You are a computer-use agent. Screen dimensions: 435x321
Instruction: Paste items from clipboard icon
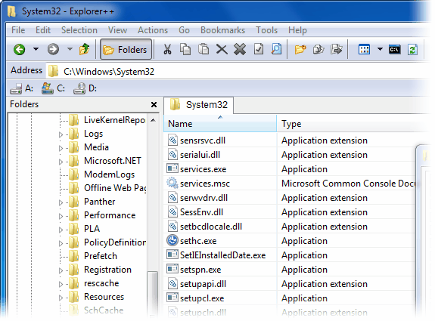(x=204, y=49)
